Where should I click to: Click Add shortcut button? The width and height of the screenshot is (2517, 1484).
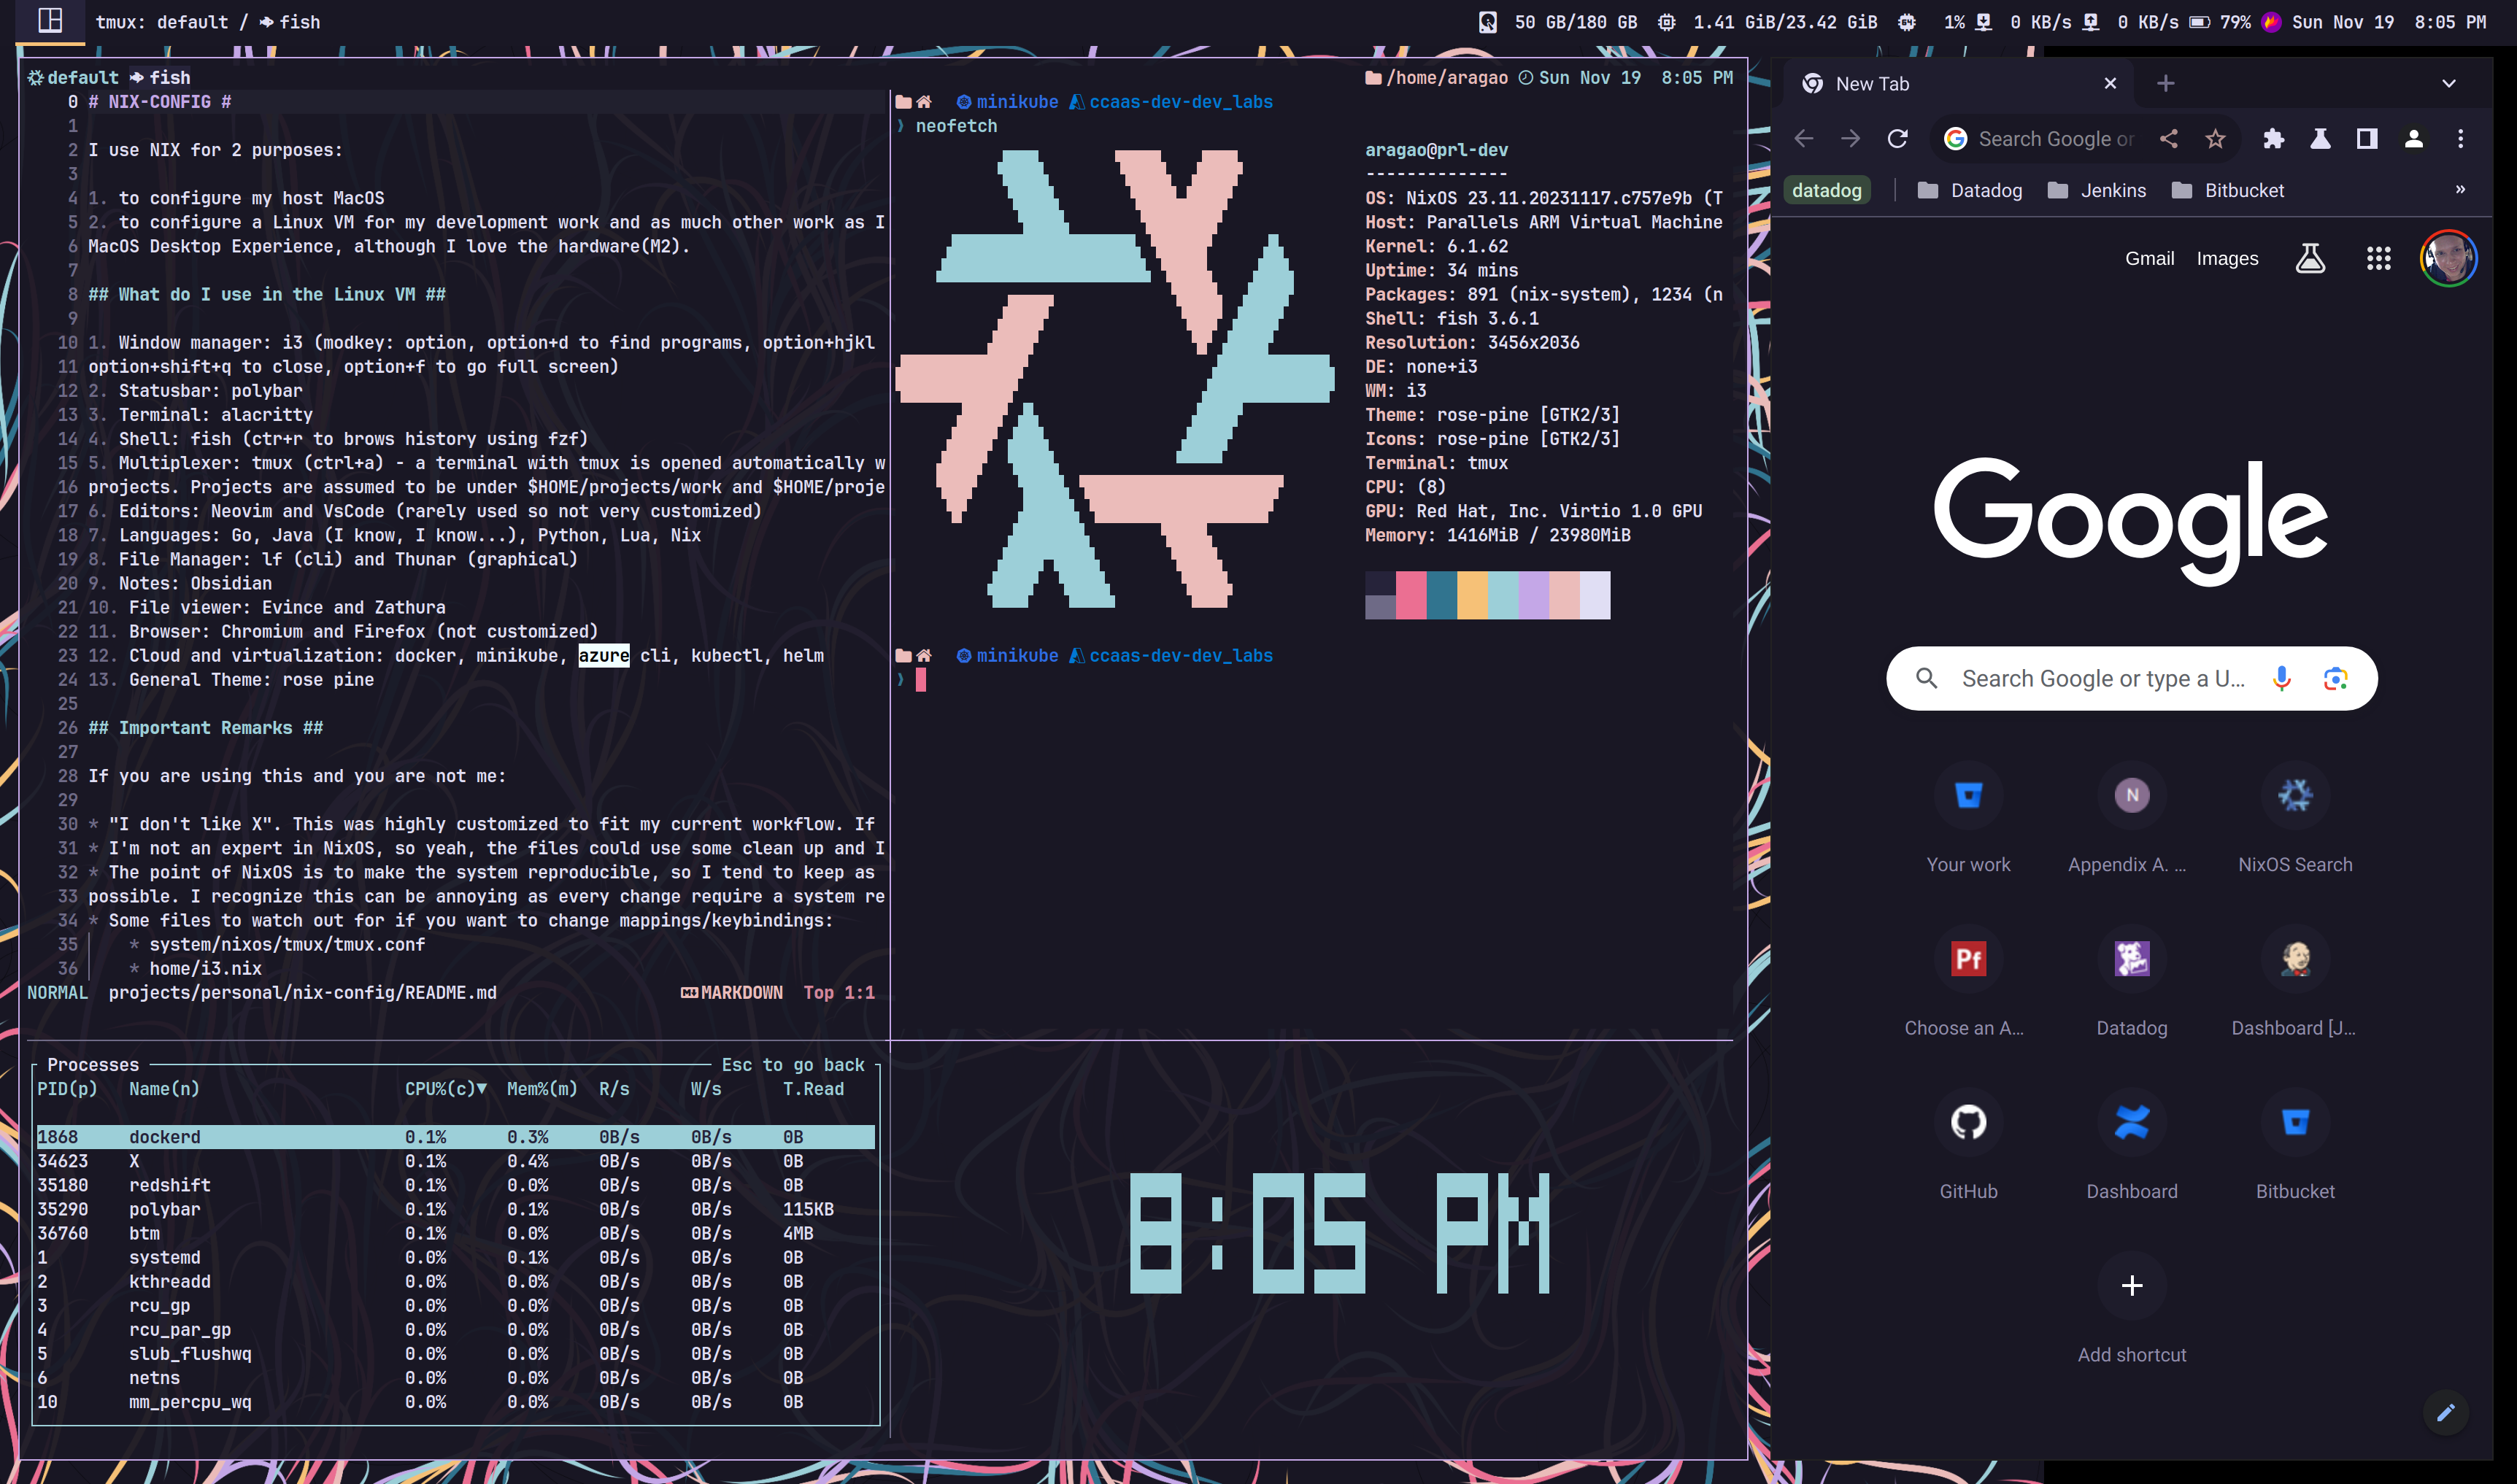click(2131, 1286)
